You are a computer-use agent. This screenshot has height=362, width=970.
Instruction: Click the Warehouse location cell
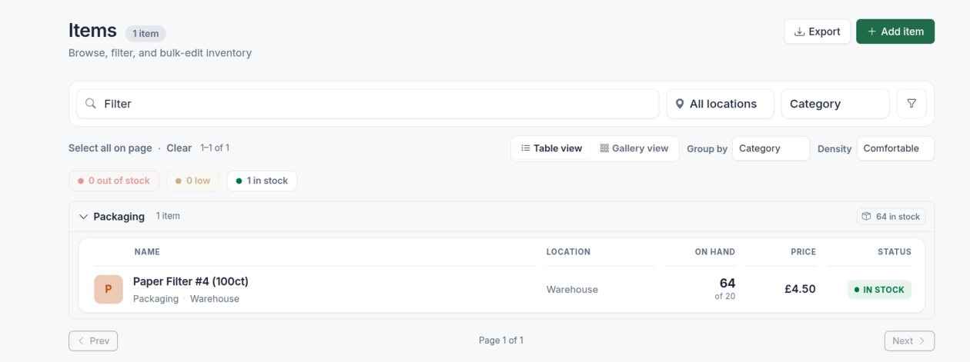[x=572, y=290]
